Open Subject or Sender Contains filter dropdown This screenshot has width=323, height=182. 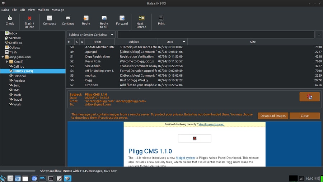coord(91,35)
